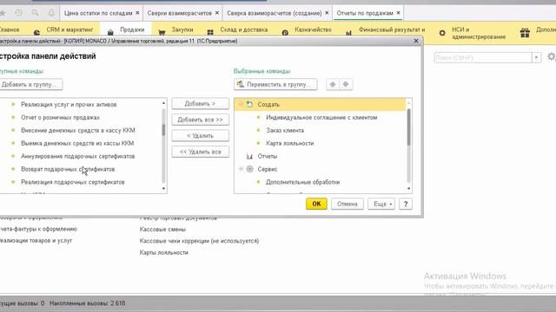556x312 pixels.
Task: Select the Создать group row
Action: 321,104
